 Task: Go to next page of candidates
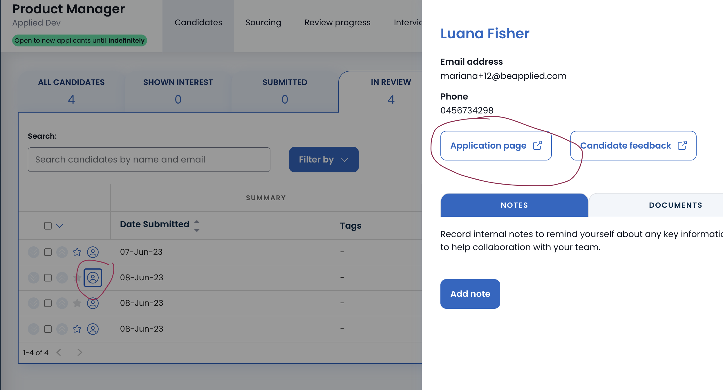(80, 352)
